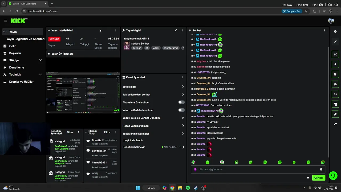Image resolution: width=341 pixels, height=192 pixels.
Task: Open Filtre in Etkinlik Akışı panel
Action: 107,132
